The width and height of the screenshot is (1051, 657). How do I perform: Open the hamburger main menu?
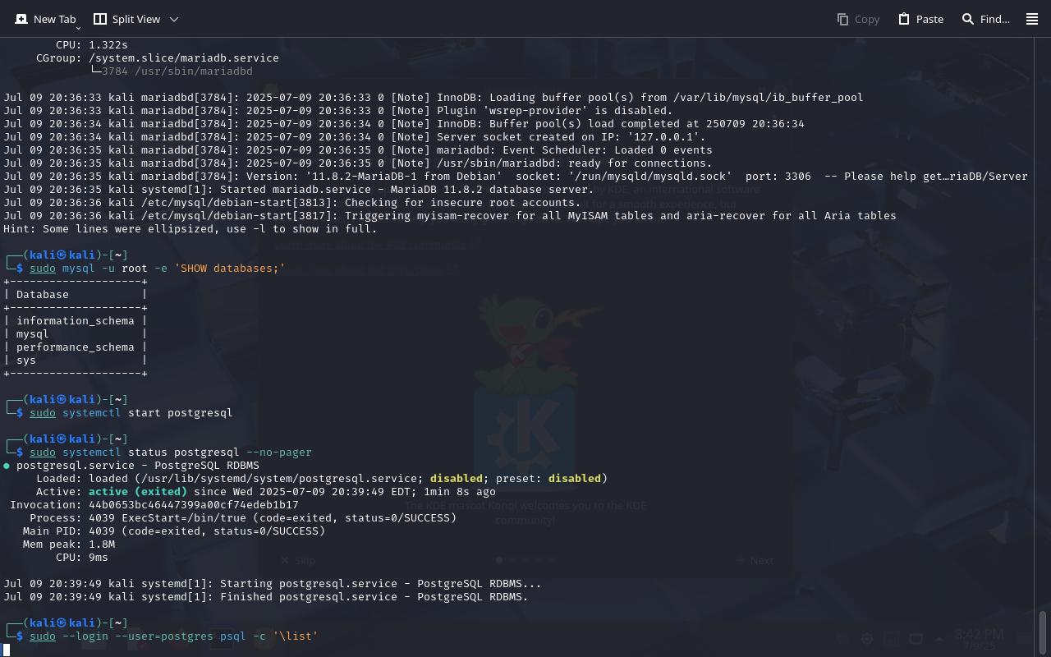coord(1032,19)
